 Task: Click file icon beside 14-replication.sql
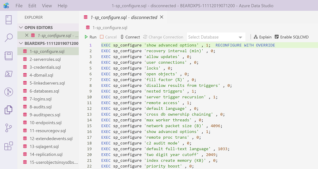[25, 154]
